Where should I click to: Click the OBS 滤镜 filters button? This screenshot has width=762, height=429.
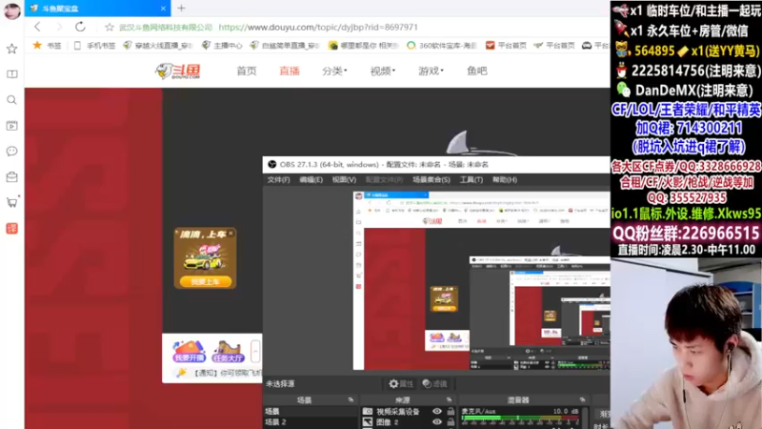pos(435,384)
